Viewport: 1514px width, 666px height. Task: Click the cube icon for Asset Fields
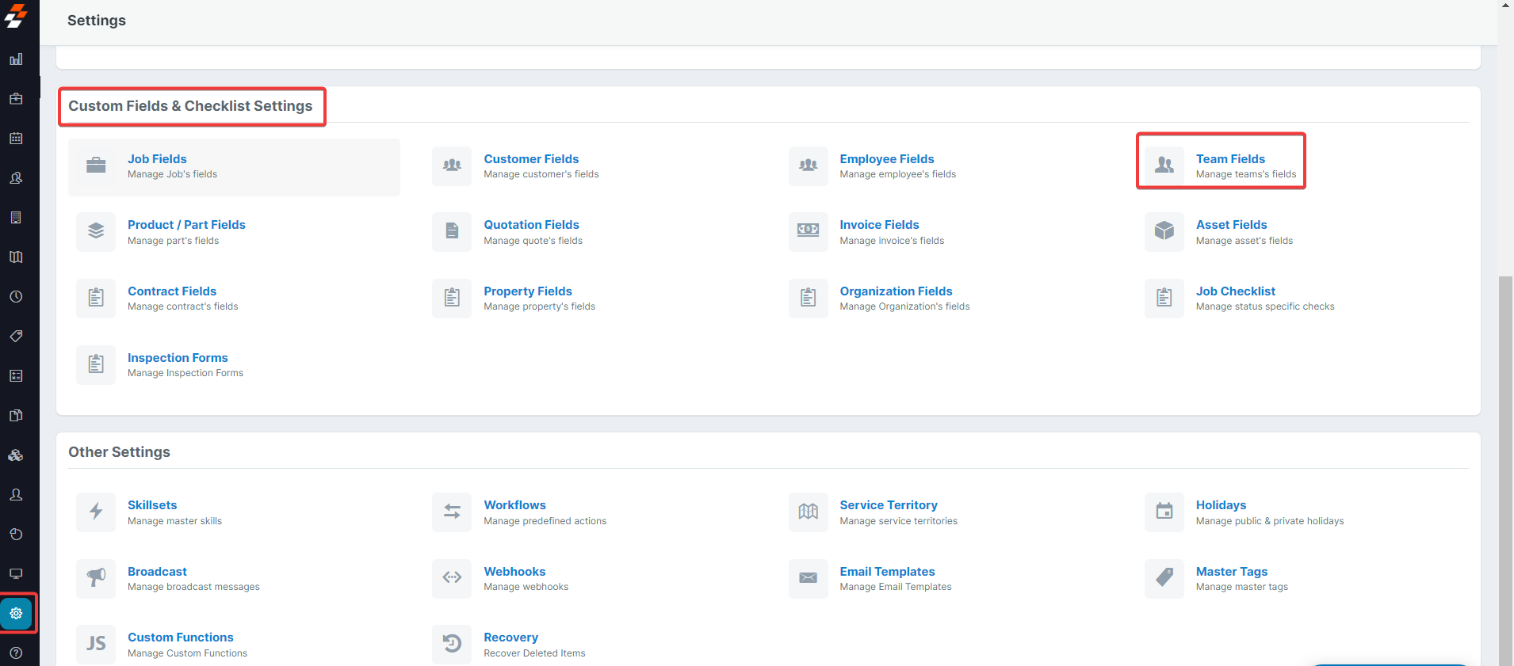pos(1164,231)
